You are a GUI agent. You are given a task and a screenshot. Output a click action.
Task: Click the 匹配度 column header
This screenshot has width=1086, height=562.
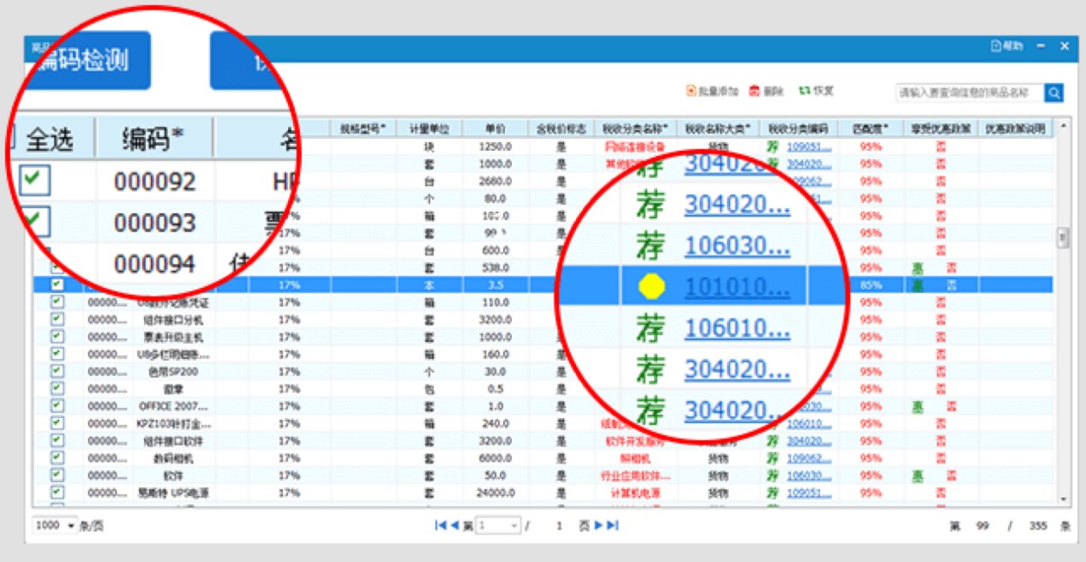pyautogui.click(x=870, y=129)
